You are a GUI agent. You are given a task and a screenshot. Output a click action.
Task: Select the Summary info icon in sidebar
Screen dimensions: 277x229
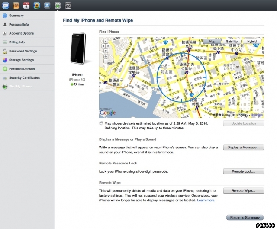pos(5,16)
